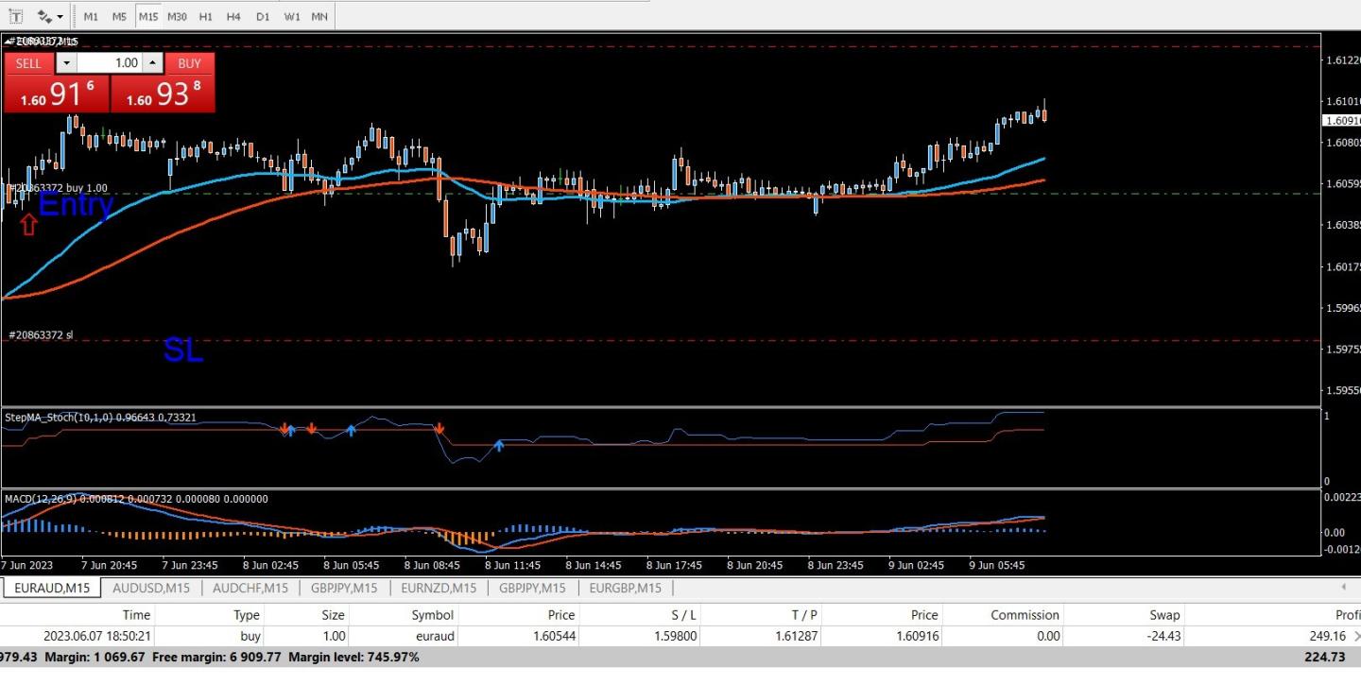Click the 1.6101 price scale label
The image size is (1361, 685).
[x=1343, y=101]
